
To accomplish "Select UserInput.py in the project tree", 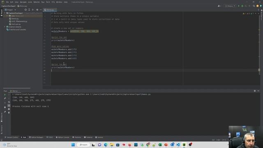I will 15,24.
